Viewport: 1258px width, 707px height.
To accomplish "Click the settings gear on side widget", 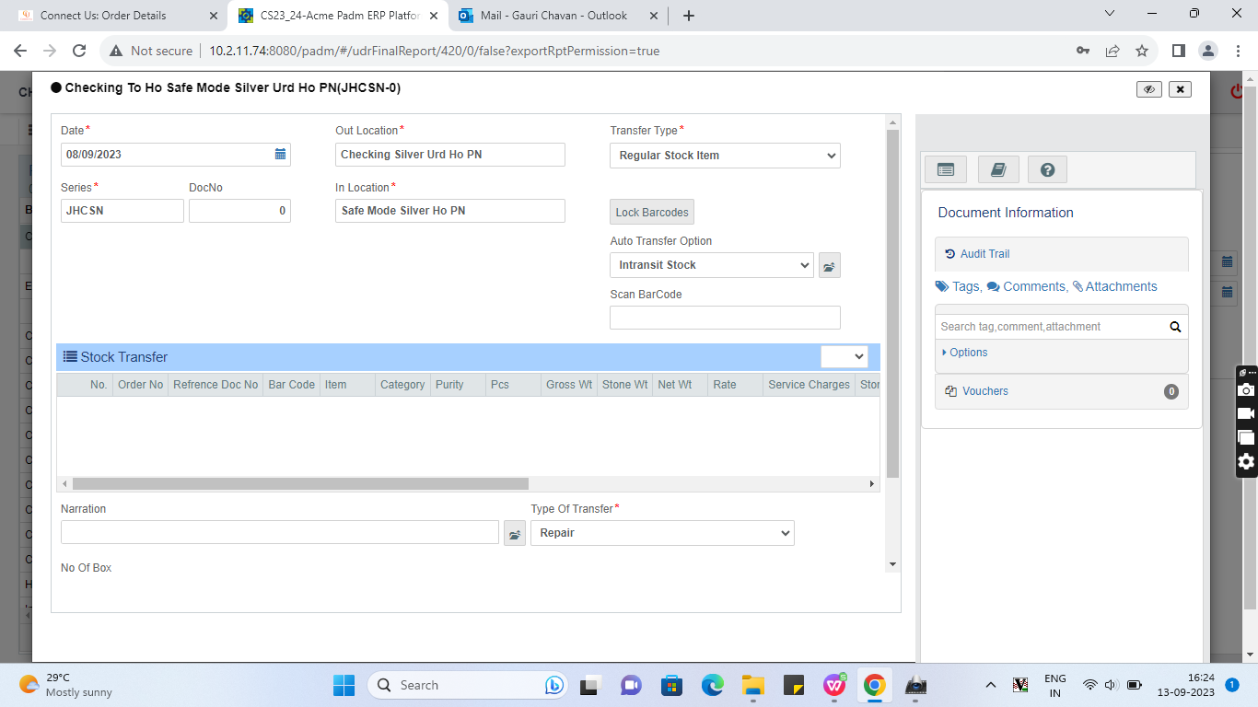I will [x=1246, y=461].
